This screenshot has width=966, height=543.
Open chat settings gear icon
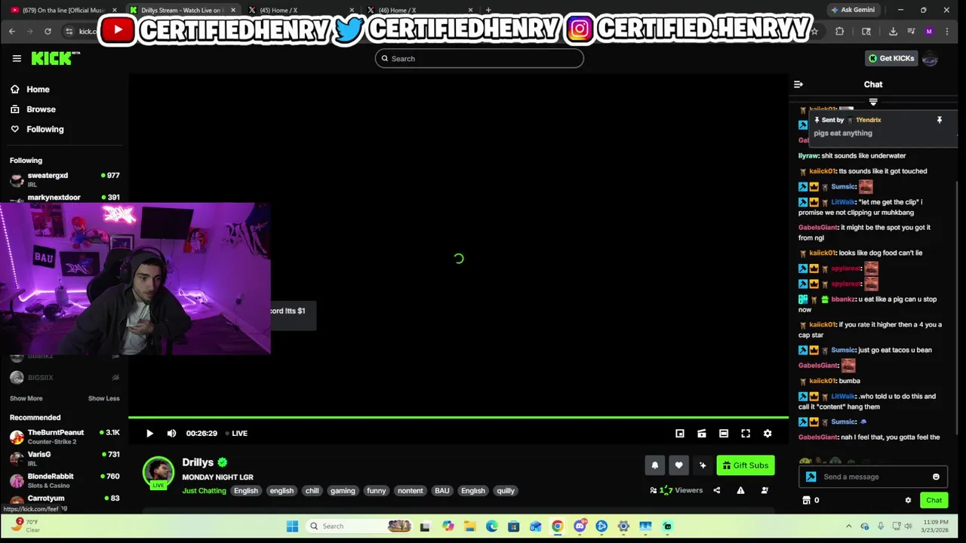pyautogui.click(x=908, y=500)
